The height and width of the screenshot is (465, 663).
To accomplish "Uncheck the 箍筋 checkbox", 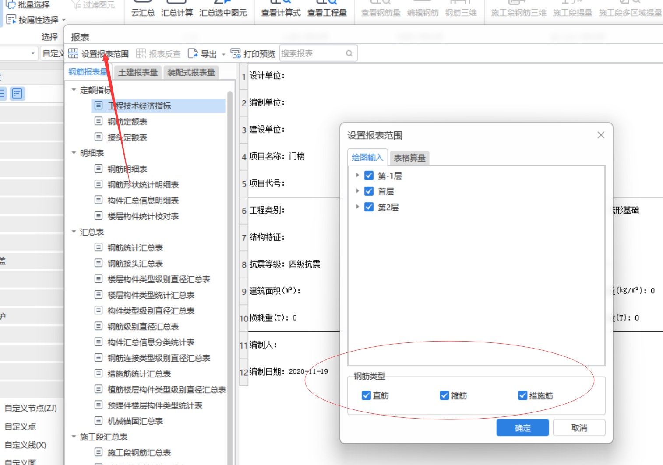I will [x=444, y=395].
